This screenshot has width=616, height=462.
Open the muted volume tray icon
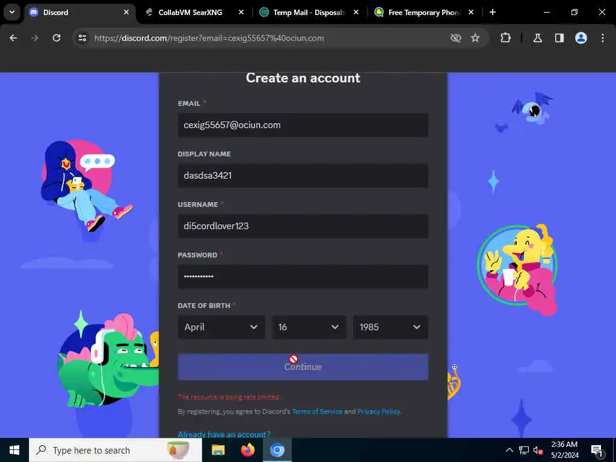538,450
